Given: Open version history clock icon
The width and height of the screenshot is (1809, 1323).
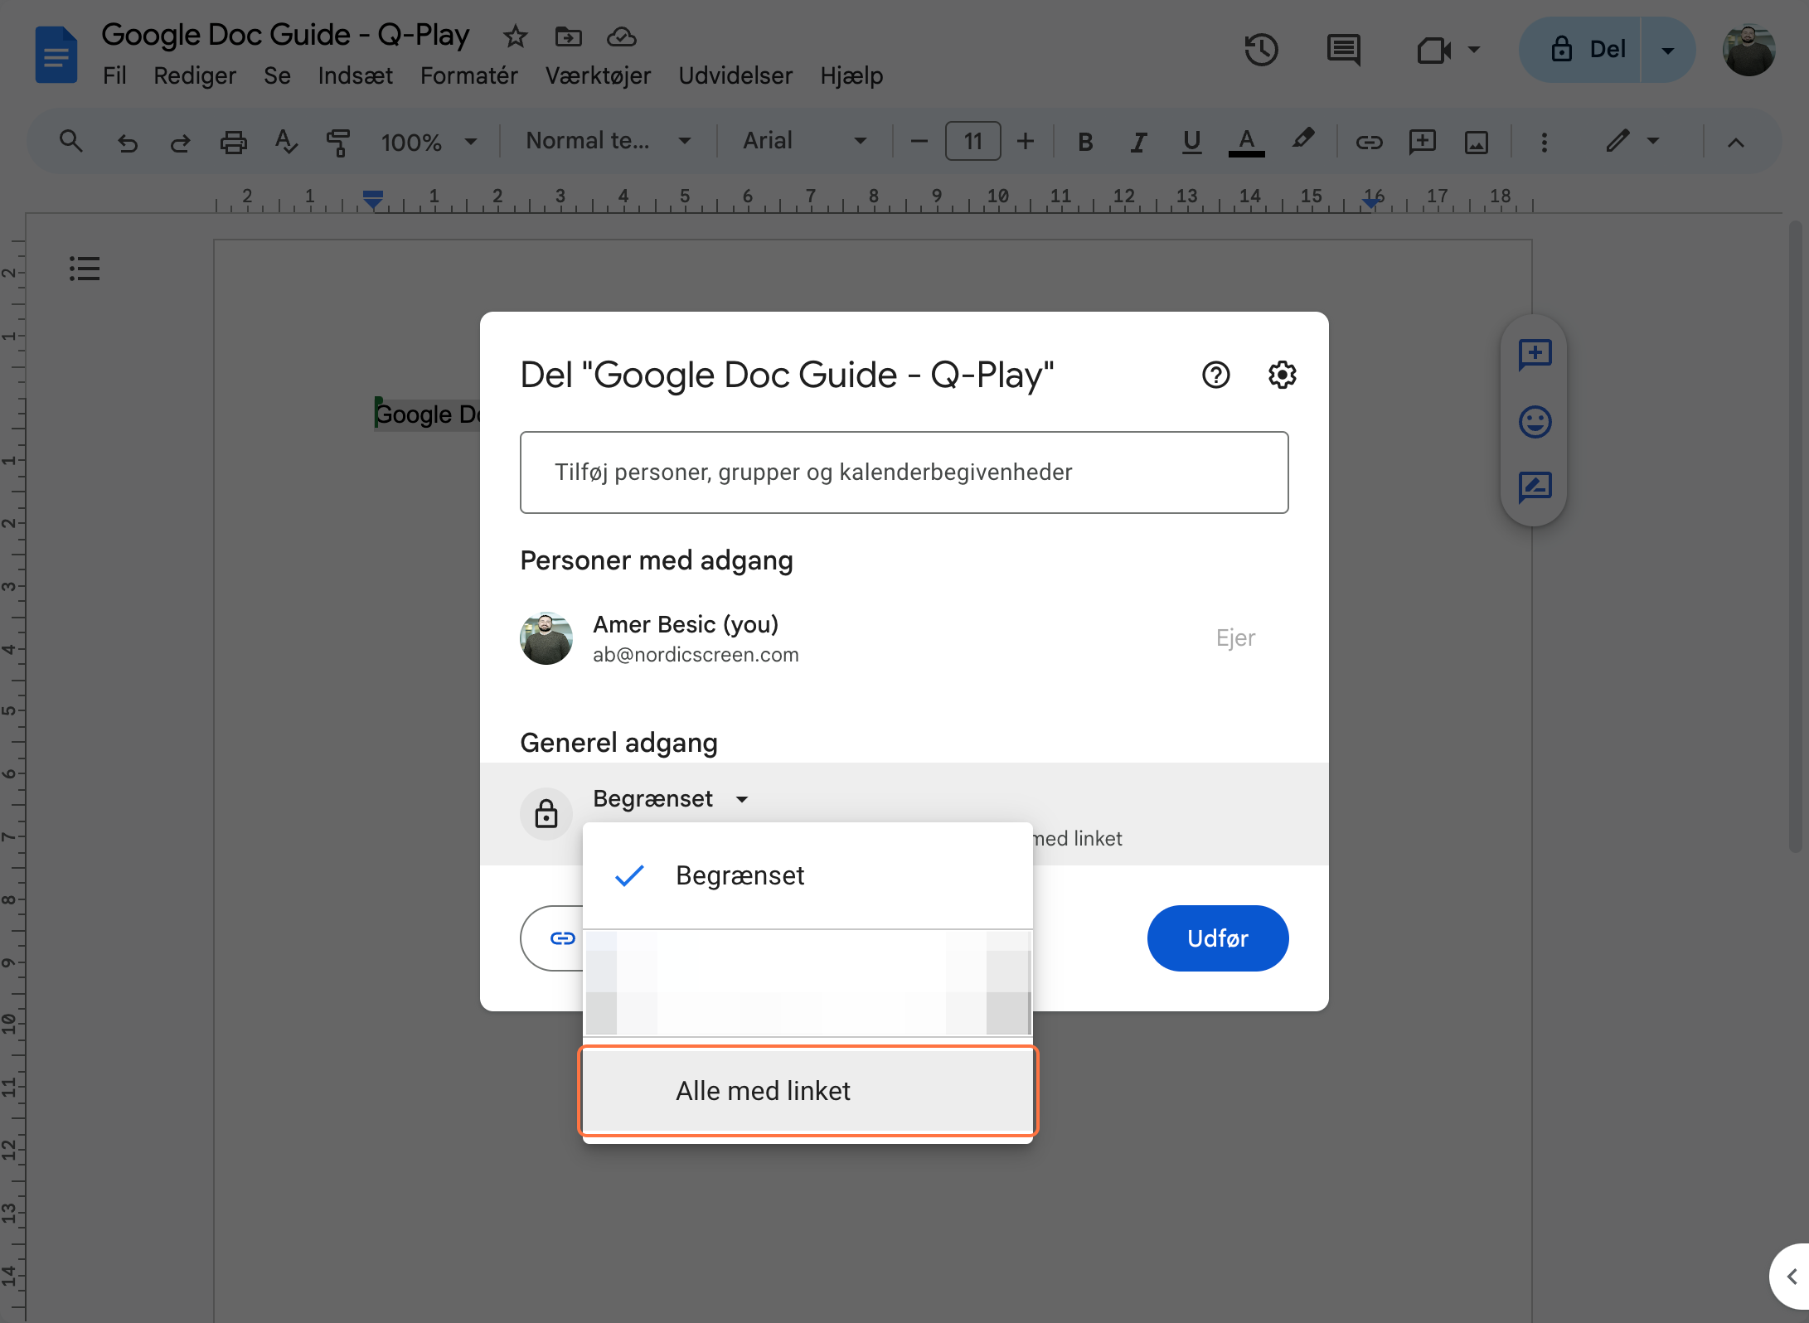Looking at the screenshot, I should coord(1261,50).
